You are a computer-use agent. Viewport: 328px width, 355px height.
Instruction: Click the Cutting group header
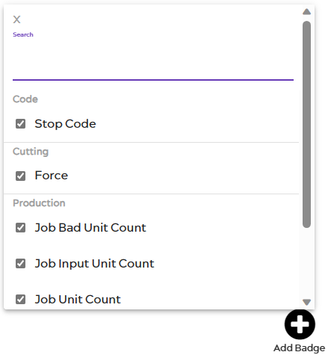(x=31, y=152)
